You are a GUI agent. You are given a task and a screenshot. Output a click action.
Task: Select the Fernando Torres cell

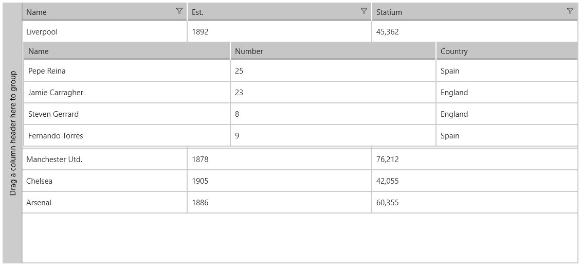pyautogui.click(x=127, y=135)
